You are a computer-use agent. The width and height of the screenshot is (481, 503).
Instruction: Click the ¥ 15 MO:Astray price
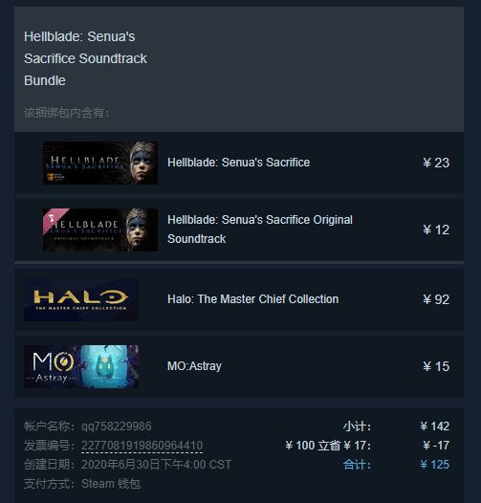point(436,366)
